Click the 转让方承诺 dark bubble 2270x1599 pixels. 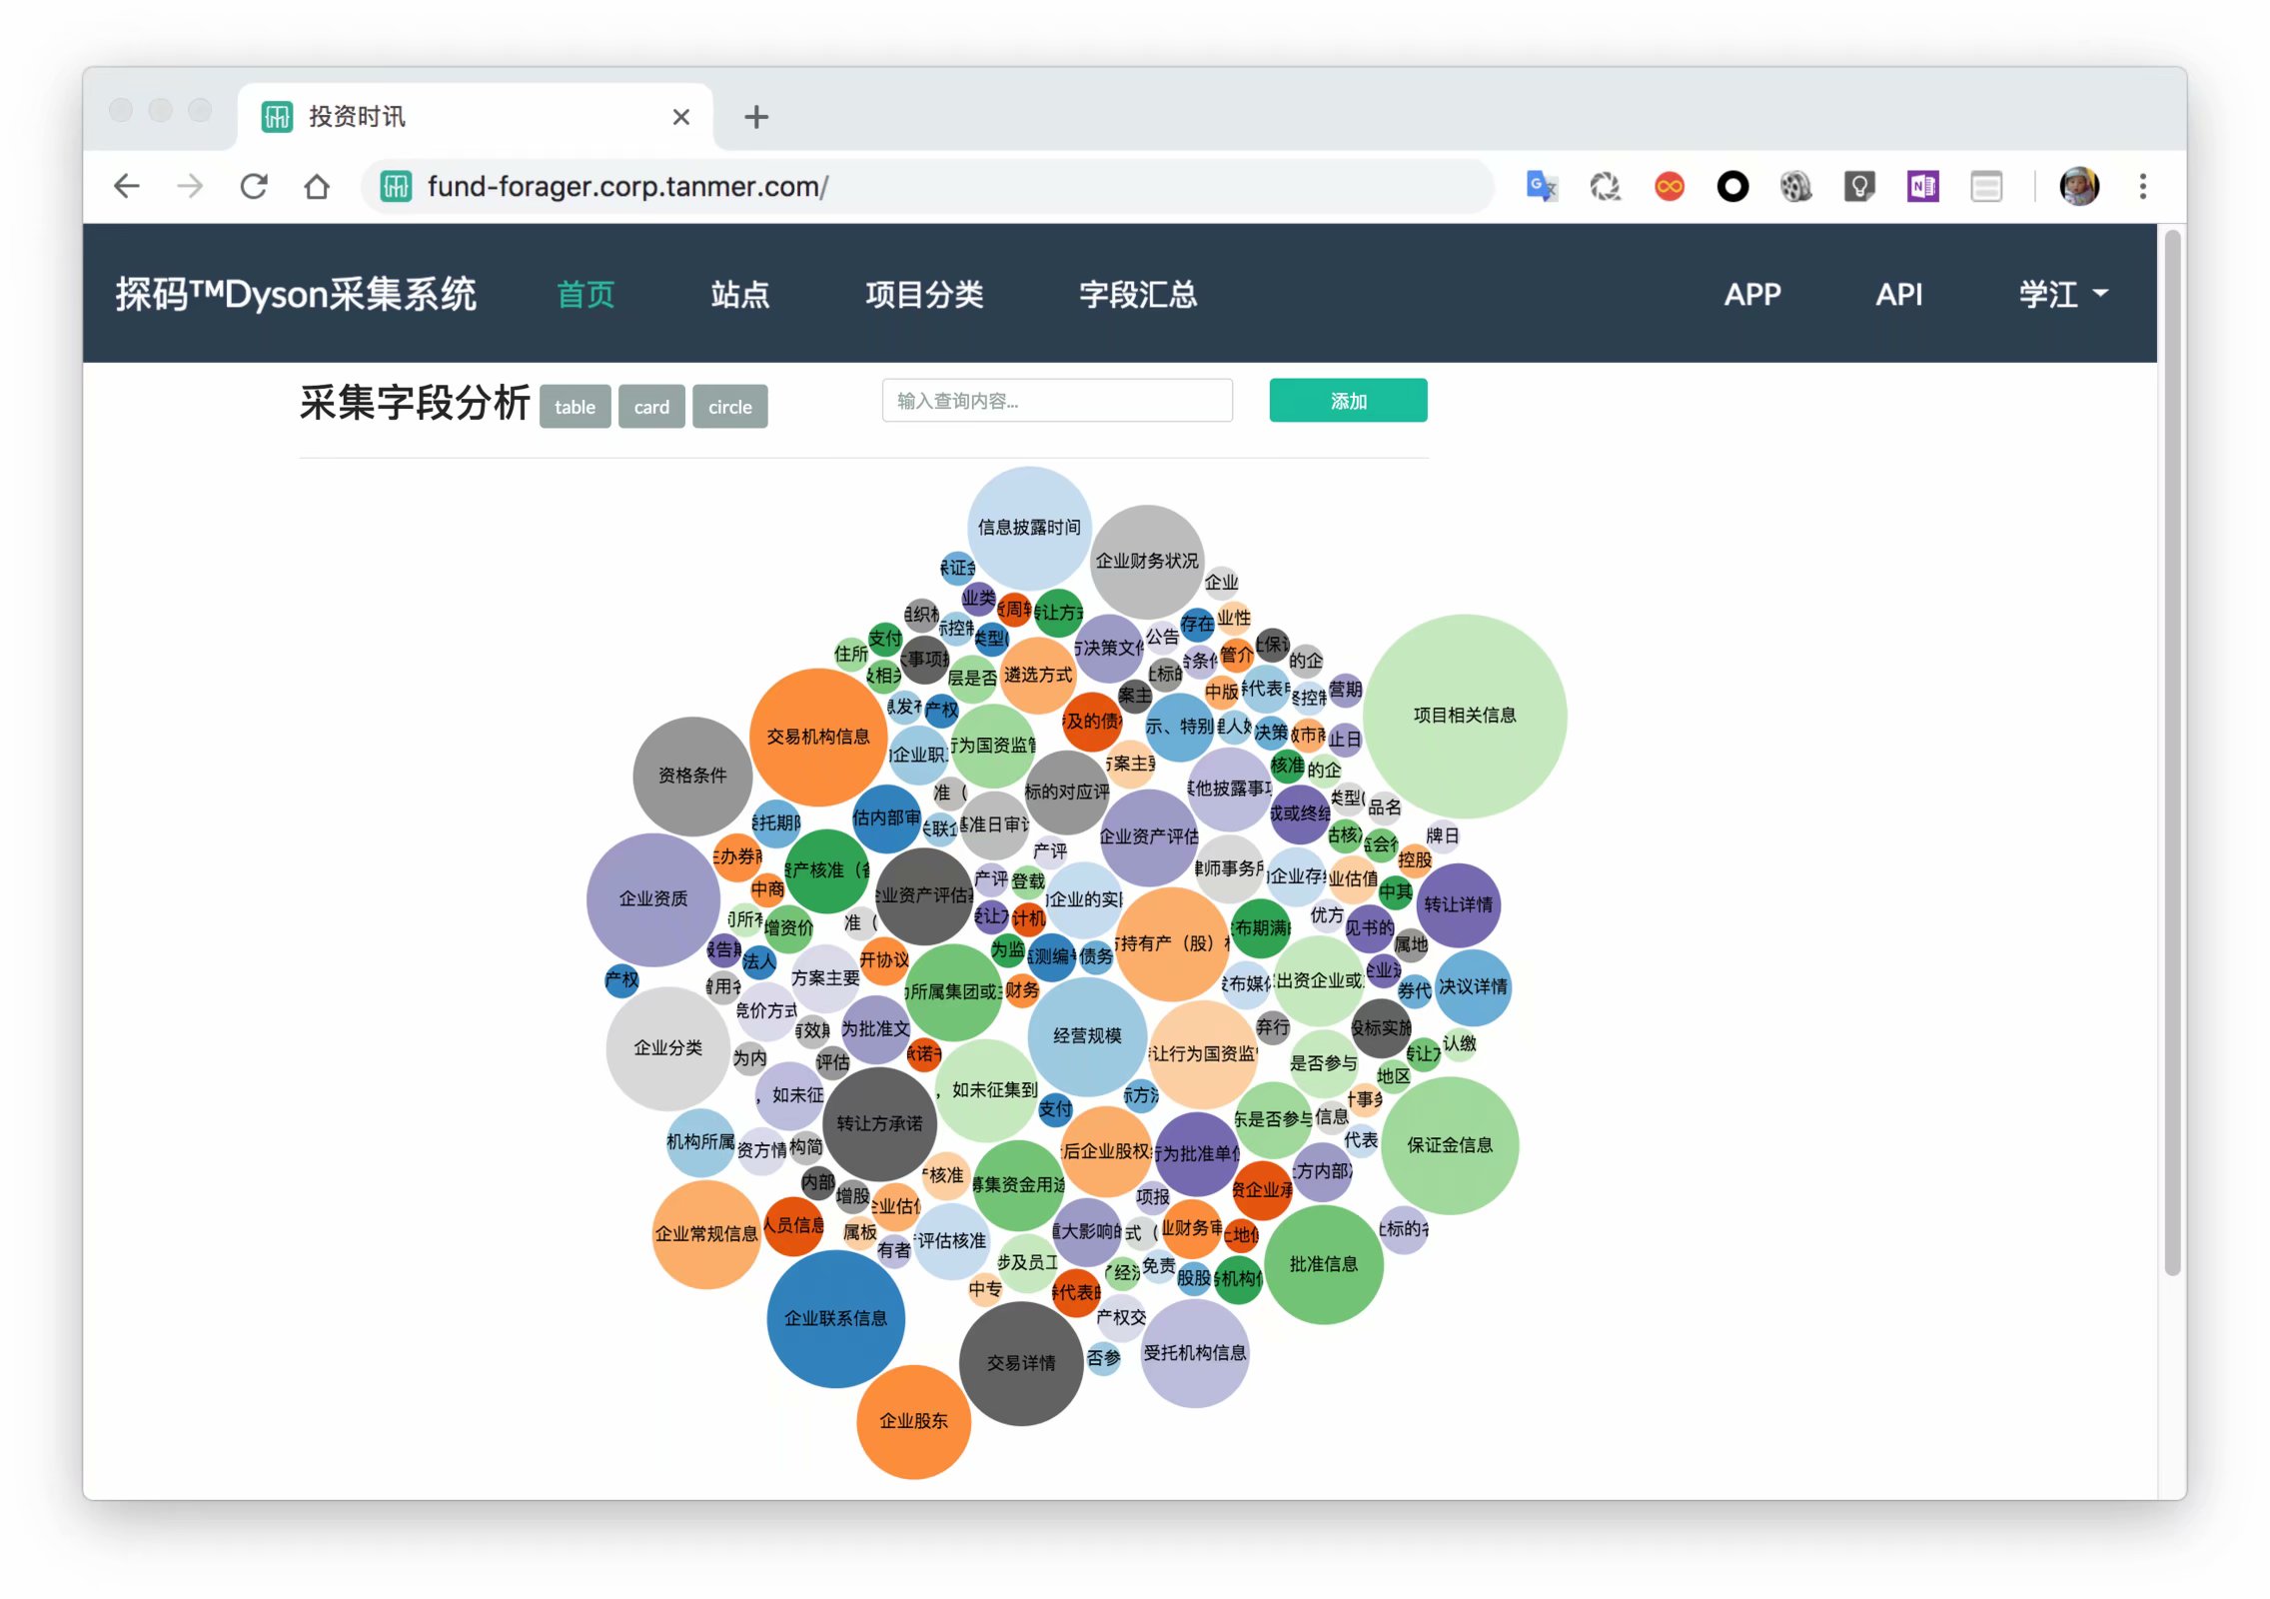pos(879,1124)
